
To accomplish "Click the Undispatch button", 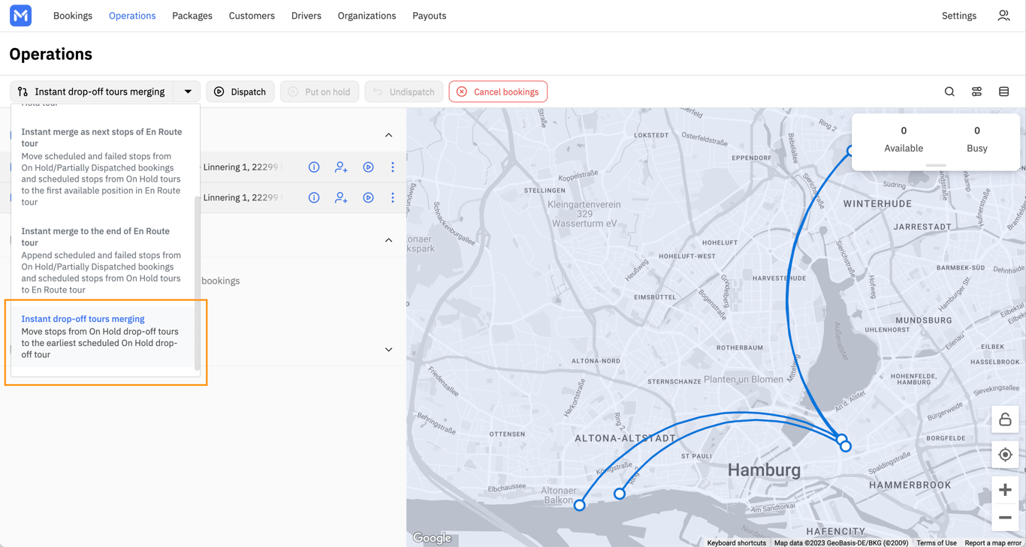I will (404, 92).
